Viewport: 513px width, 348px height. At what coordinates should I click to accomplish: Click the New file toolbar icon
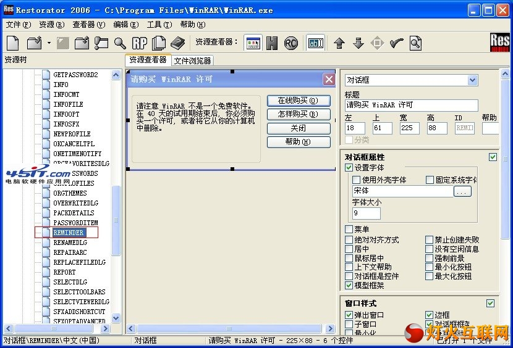click(x=13, y=43)
